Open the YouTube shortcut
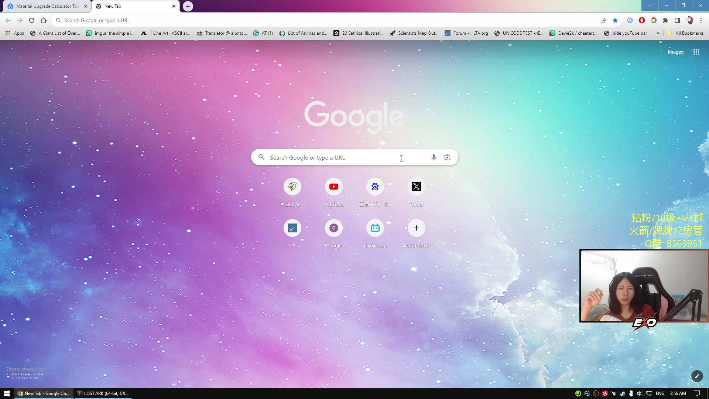Viewport: 709px width, 399px height. click(333, 187)
